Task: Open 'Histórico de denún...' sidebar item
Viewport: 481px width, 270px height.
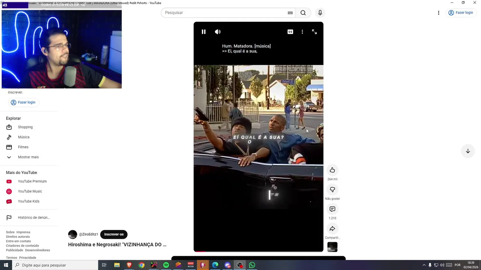Action: [x=29, y=217]
